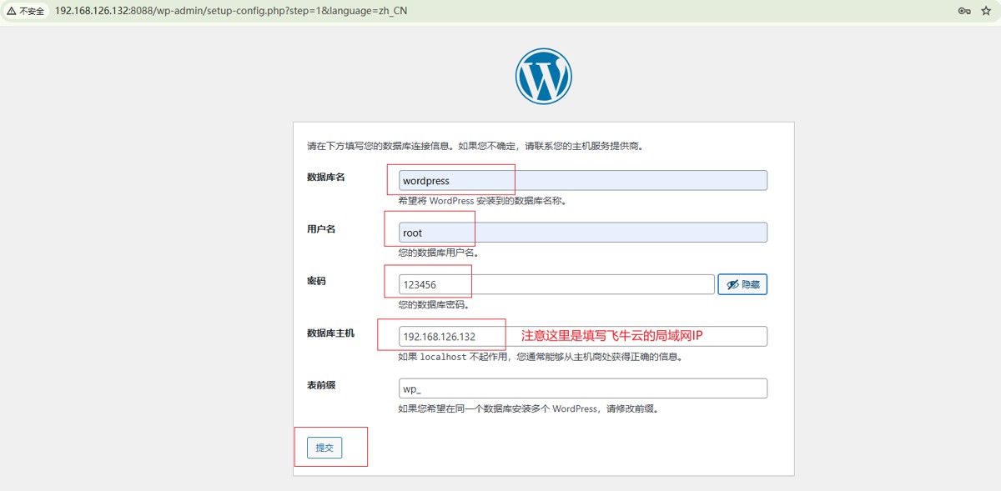
Task: Focus the 数据库名 field containing wordpress
Action: click(582, 181)
